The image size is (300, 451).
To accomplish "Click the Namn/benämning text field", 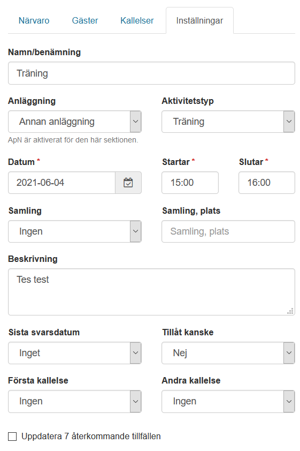I will coord(151,73).
